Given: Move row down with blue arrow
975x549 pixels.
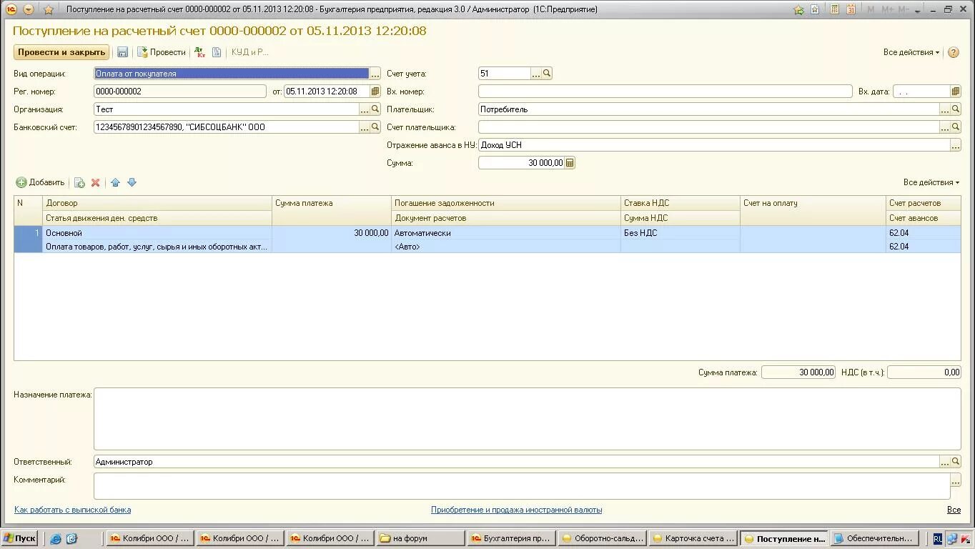Looking at the screenshot, I should pyautogui.click(x=132, y=182).
